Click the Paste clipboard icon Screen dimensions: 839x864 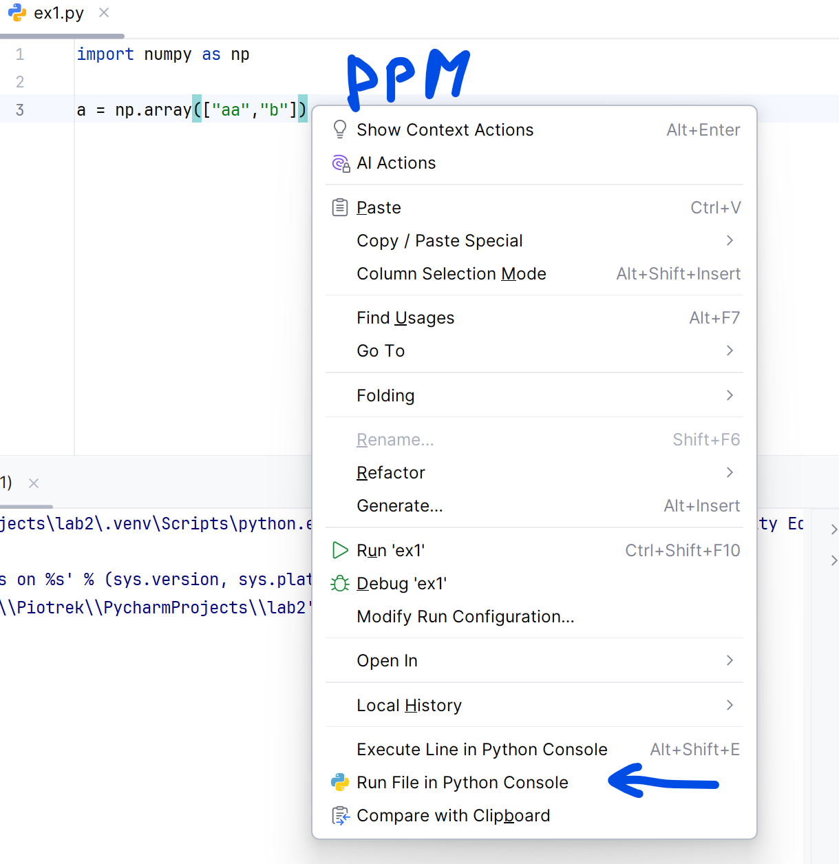point(340,207)
